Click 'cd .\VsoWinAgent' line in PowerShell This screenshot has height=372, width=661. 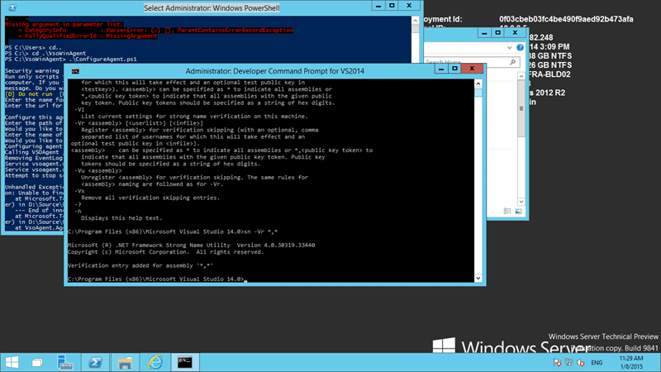point(45,53)
